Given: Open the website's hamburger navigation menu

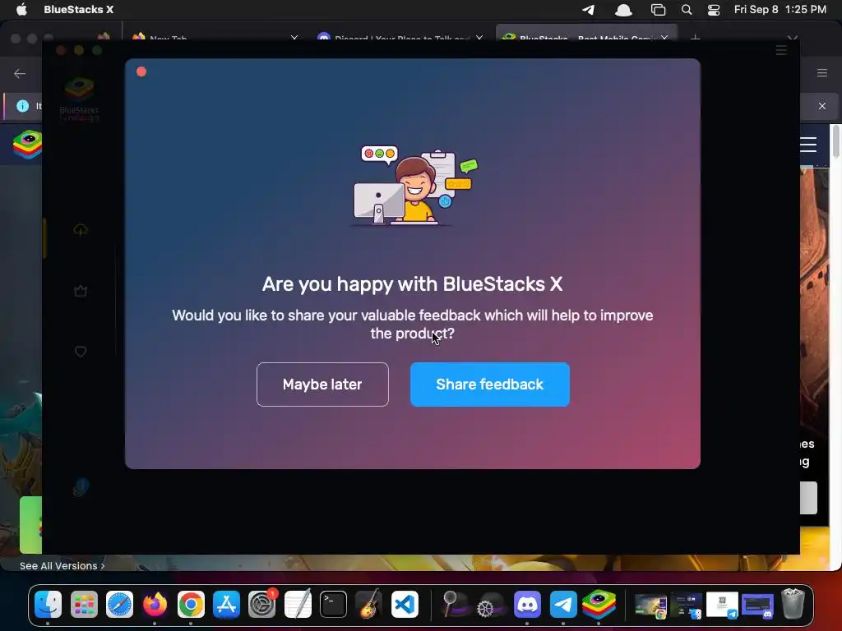Looking at the screenshot, I should click(808, 145).
